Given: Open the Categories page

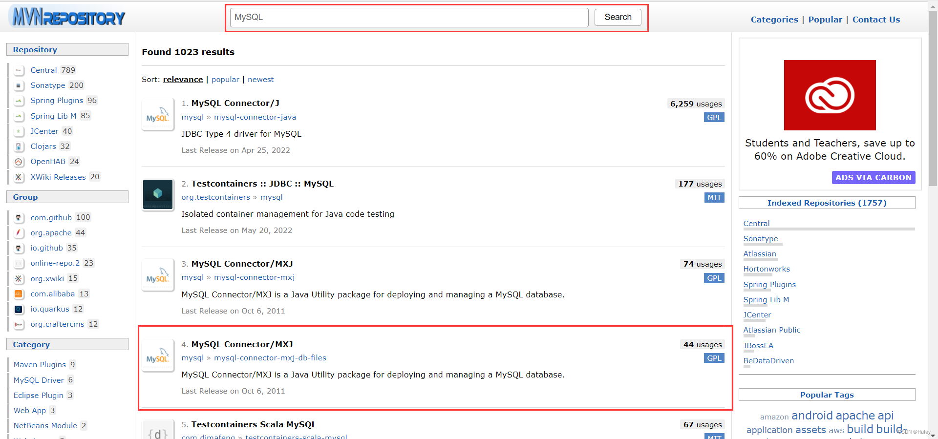Looking at the screenshot, I should pos(774,20).
